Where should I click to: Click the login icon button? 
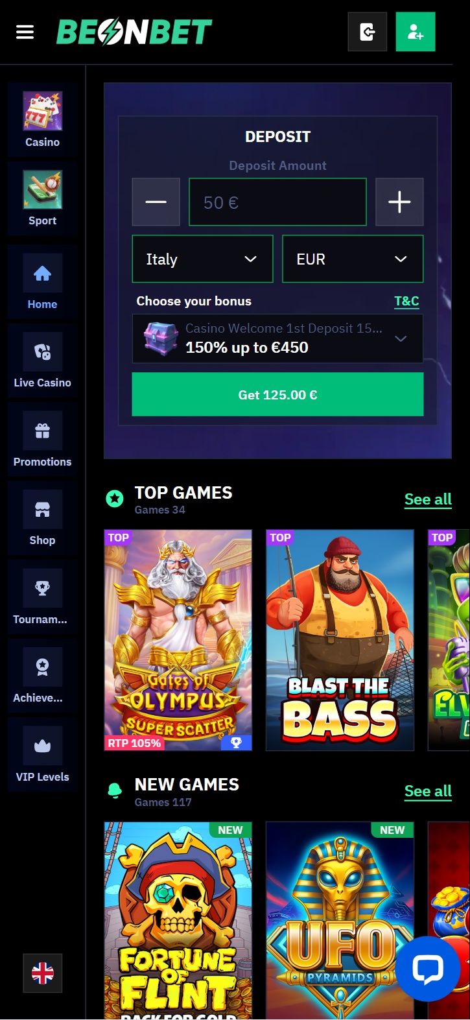(x=368, y=32)
